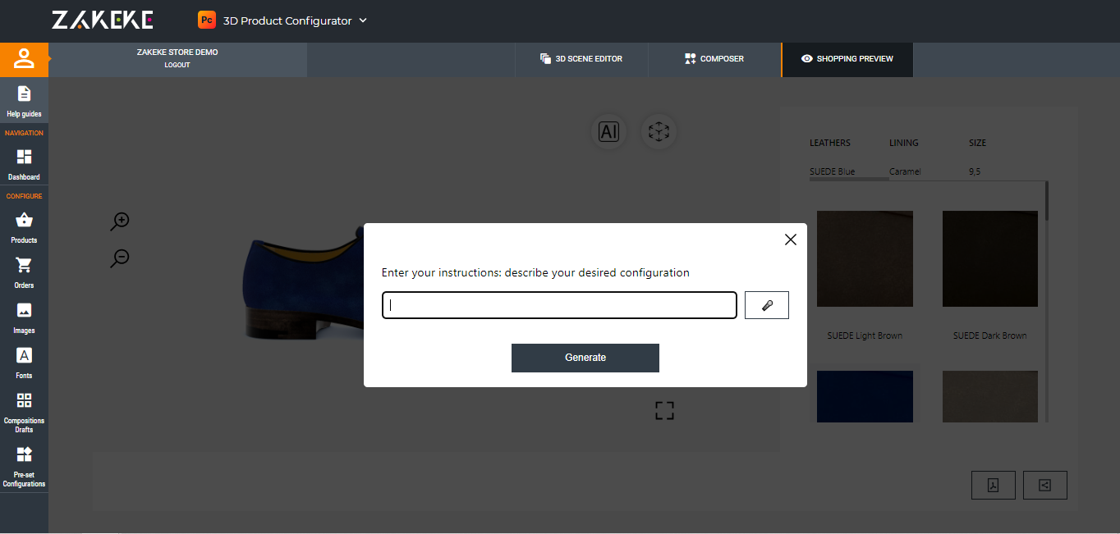Click the Generate button
This screenshot has height=534, width=1120.
(x=585, y=358)
